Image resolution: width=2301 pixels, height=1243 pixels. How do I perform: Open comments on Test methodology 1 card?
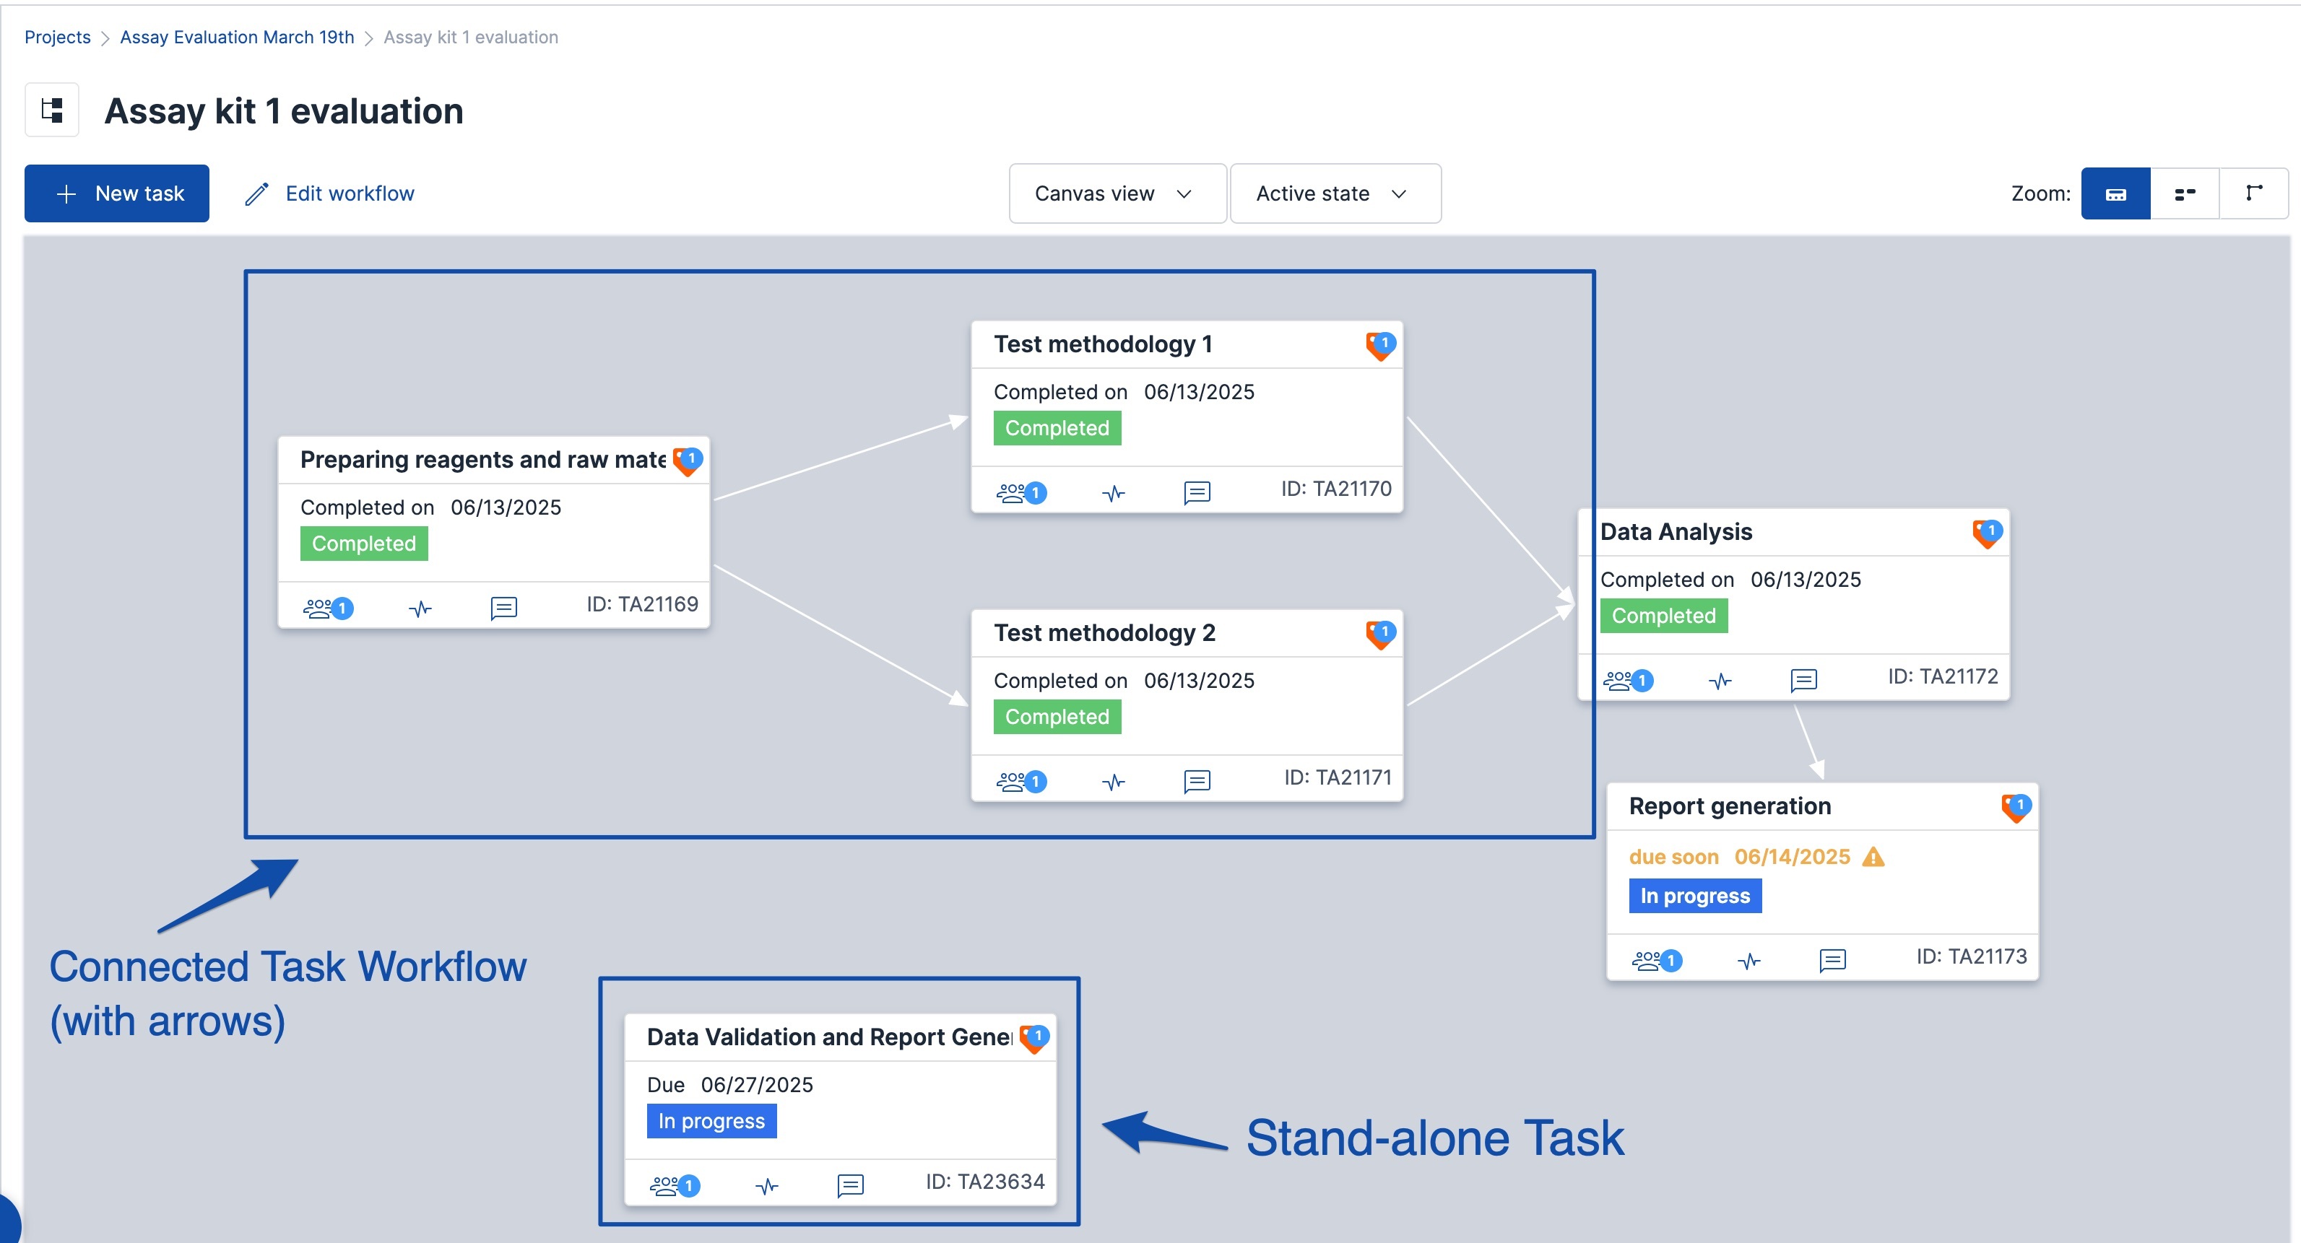[1196, 492]
